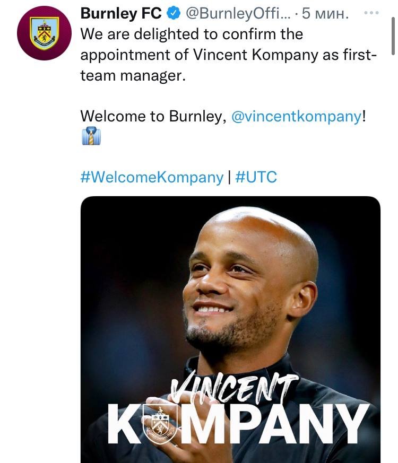Viewport: 398px width, 463px height.
Task: Click the large KOMPANY lettering on the image
Action: click(x=239, y=424)
